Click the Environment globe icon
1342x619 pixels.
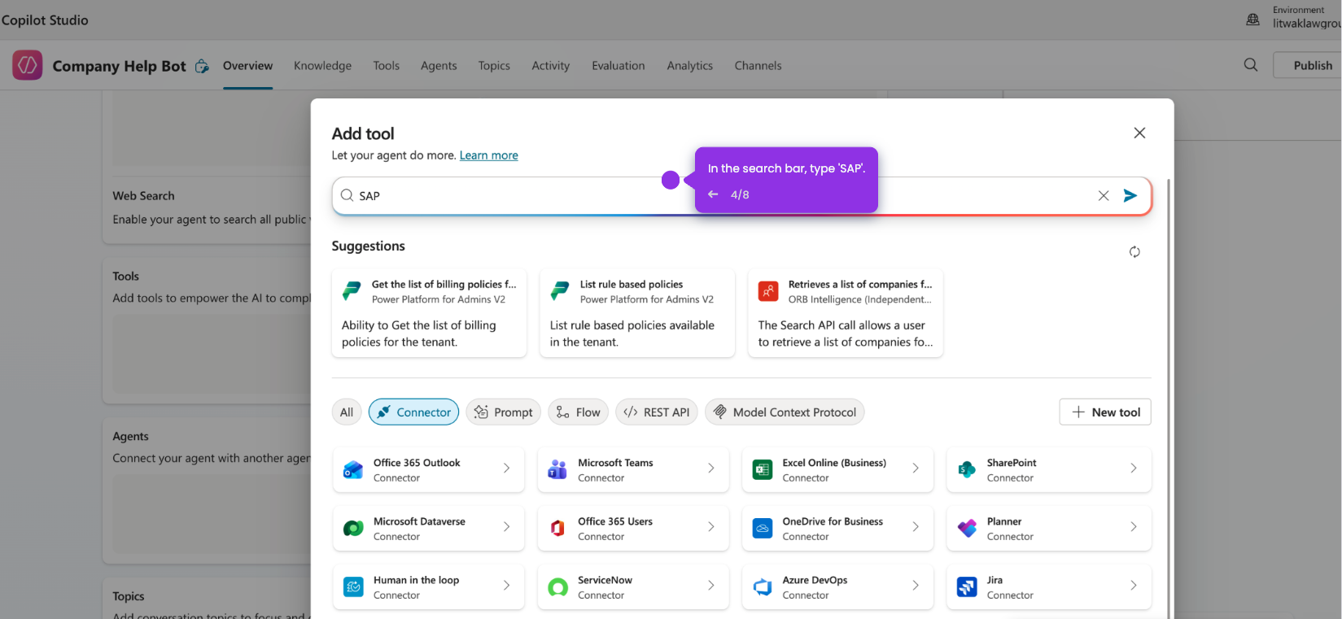1253,18
